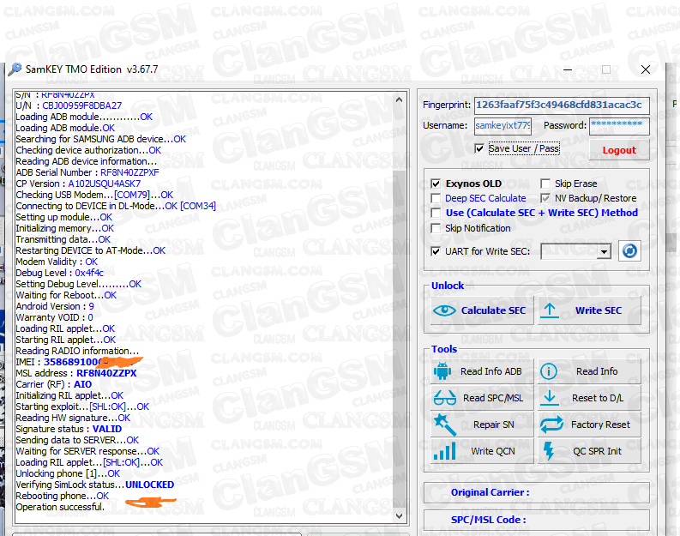
Task: Click the Factory Reset label
Action: [600, 425]
